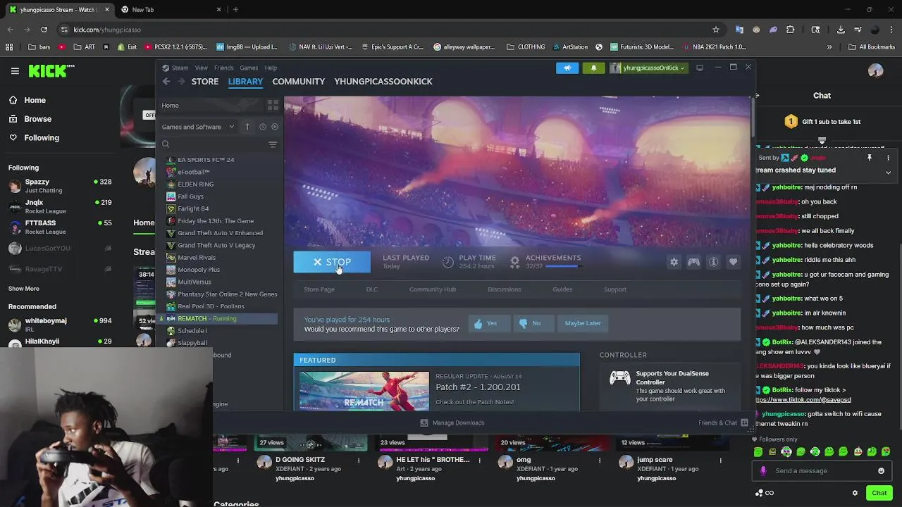Open advanced filters icon beside library search

[273, 144]
